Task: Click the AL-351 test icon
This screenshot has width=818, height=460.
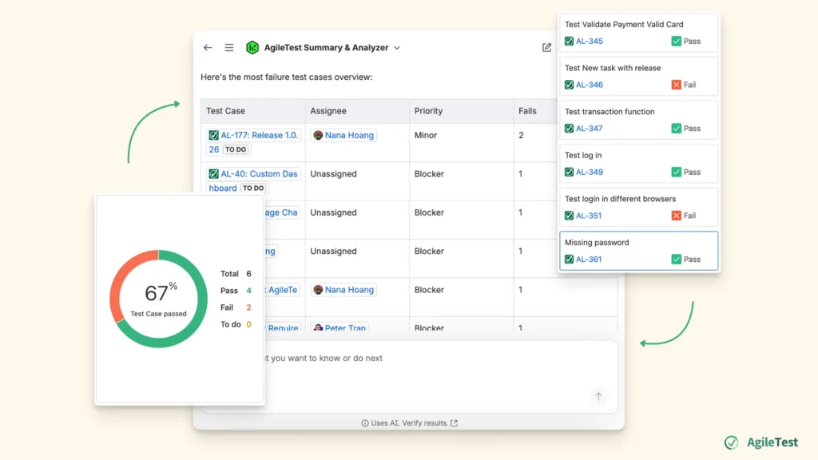Action: 569,216
